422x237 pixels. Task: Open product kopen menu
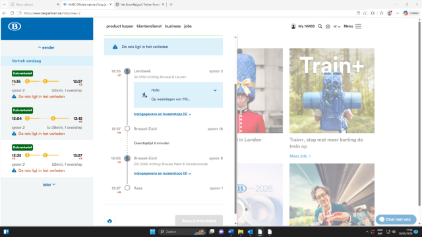(120, 26)
